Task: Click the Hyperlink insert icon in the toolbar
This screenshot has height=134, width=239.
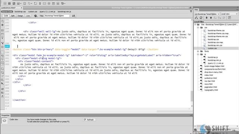Action: [40, 3]
